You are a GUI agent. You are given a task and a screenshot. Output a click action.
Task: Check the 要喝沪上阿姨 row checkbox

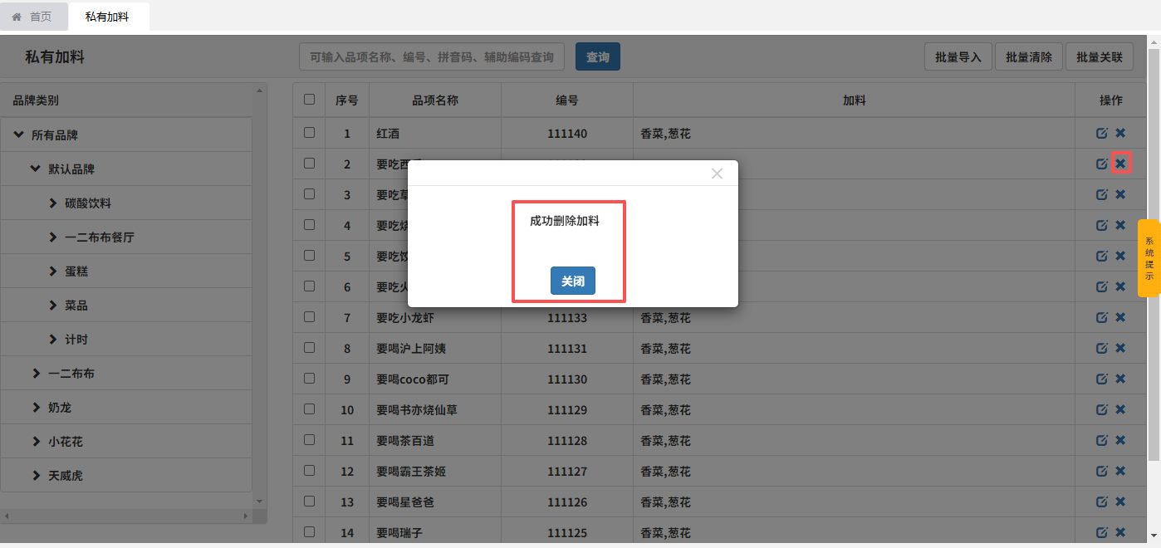310,347
